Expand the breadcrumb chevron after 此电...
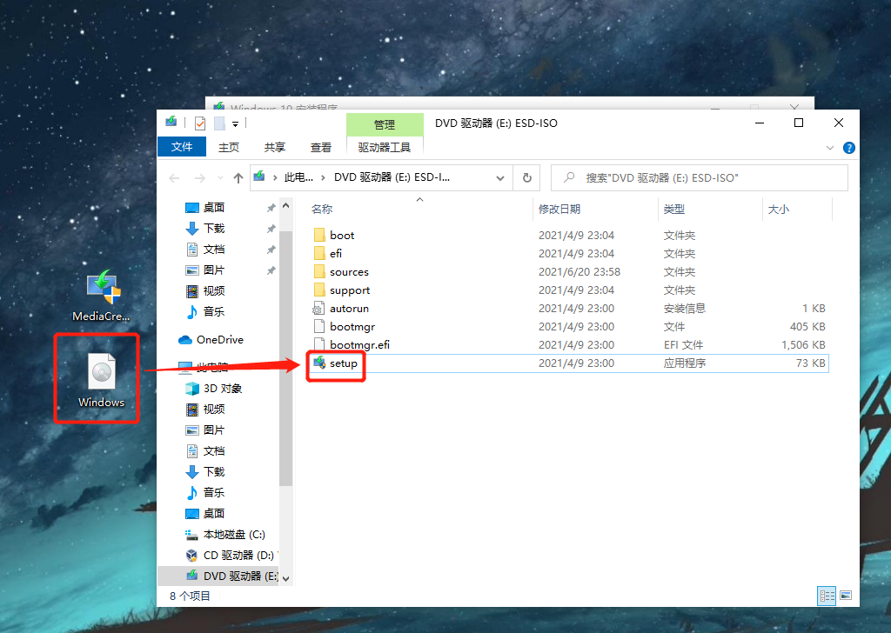 [x=324, y=177]
